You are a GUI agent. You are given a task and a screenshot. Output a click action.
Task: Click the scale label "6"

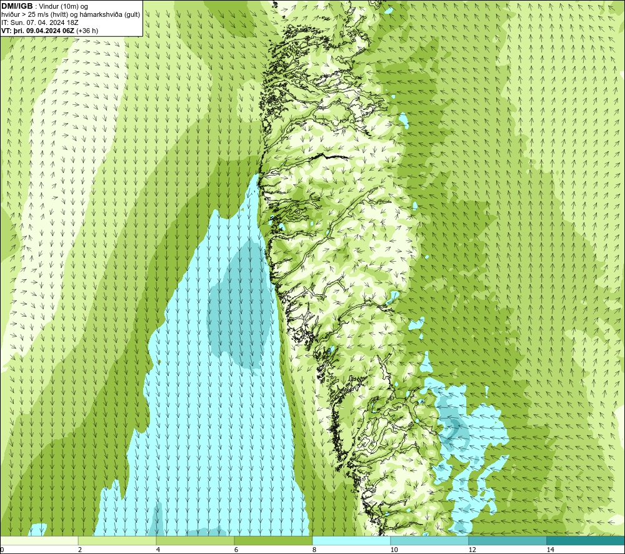pos(236,550)
